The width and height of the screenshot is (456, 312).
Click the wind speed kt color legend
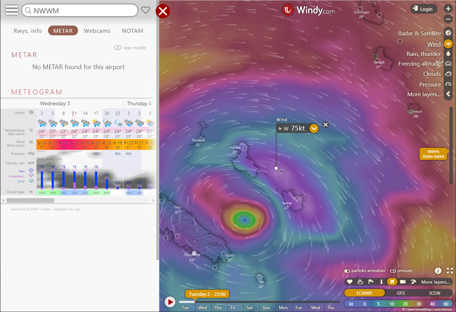(397, 304)
